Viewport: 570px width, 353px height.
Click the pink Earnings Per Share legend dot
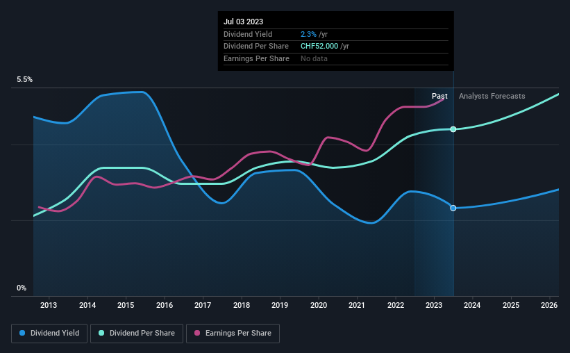(x=197, y=333)
